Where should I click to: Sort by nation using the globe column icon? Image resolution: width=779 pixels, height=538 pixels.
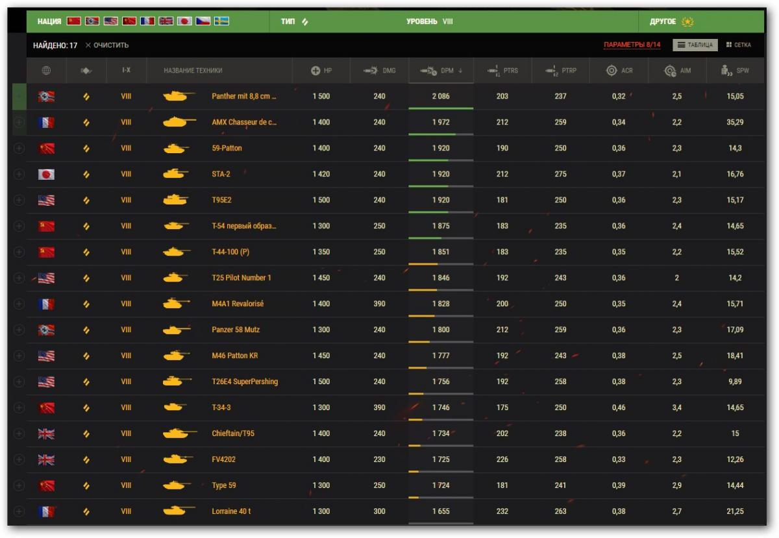click(45, 70)
